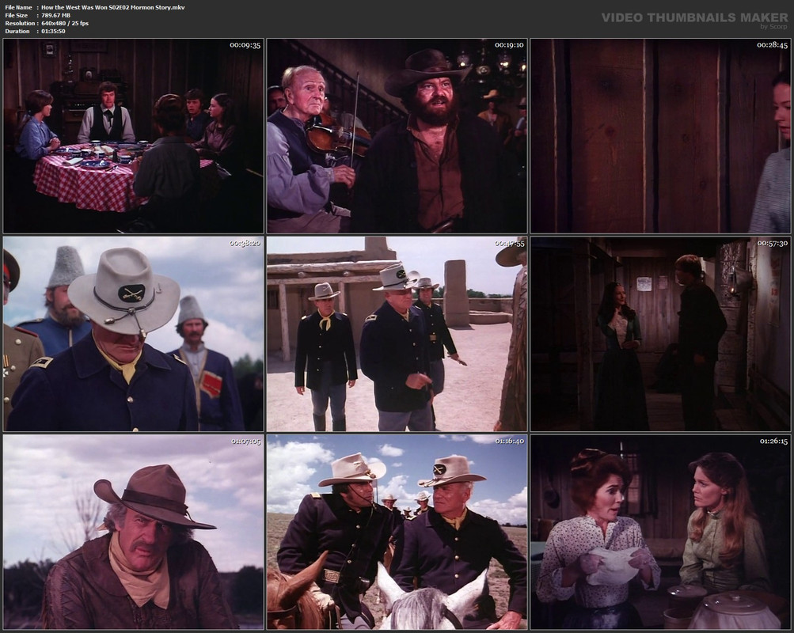Open the fiddler thumbnail at 00:19:10

[397, 136]
